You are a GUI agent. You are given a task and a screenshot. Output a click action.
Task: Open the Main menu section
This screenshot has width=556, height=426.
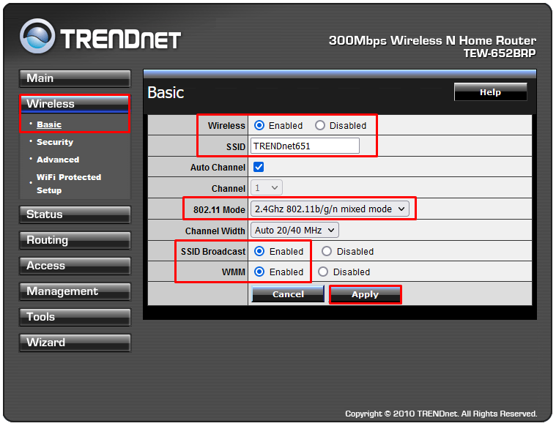75,78
